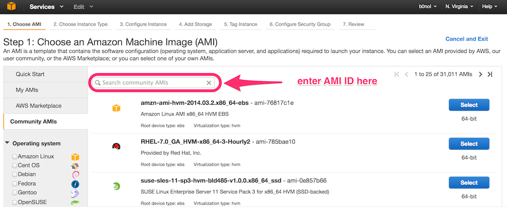Click the AMI ID ami-0e857b66
This screenshot has height=213, width=507.
tap(307, 180)
